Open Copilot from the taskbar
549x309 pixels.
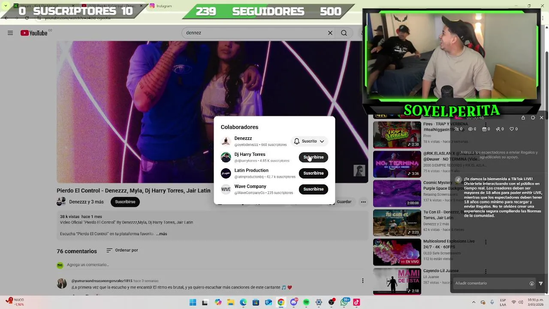pos(218,303)
